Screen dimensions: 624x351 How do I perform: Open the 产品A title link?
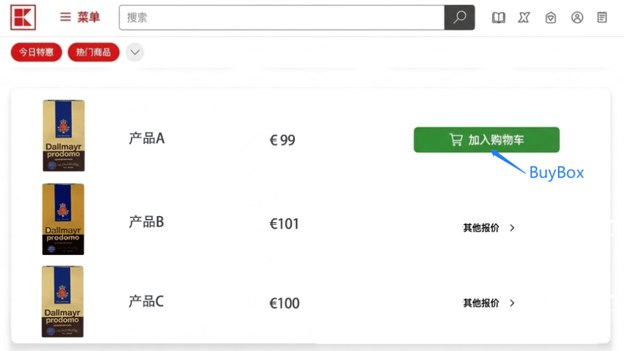pyautogui.click(x=147, y=139)
